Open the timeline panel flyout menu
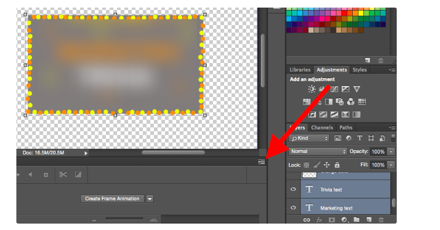The height and width of the screenshot is (230, 440). [262, 162]
